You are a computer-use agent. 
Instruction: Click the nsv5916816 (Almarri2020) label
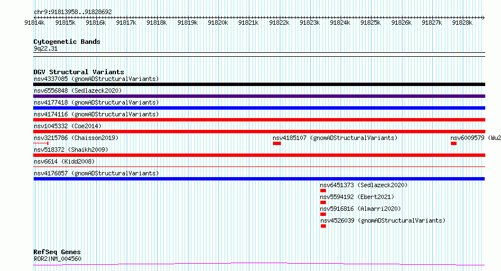(x=360, y=209)
